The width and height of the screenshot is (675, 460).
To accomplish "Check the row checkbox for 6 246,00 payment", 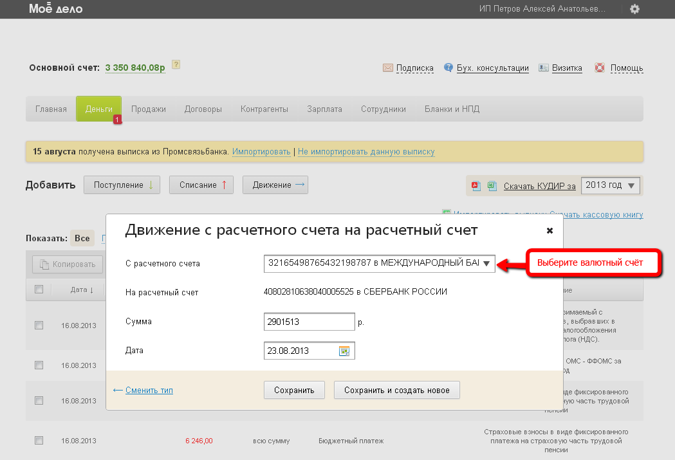I will click(x=39, y=441).
